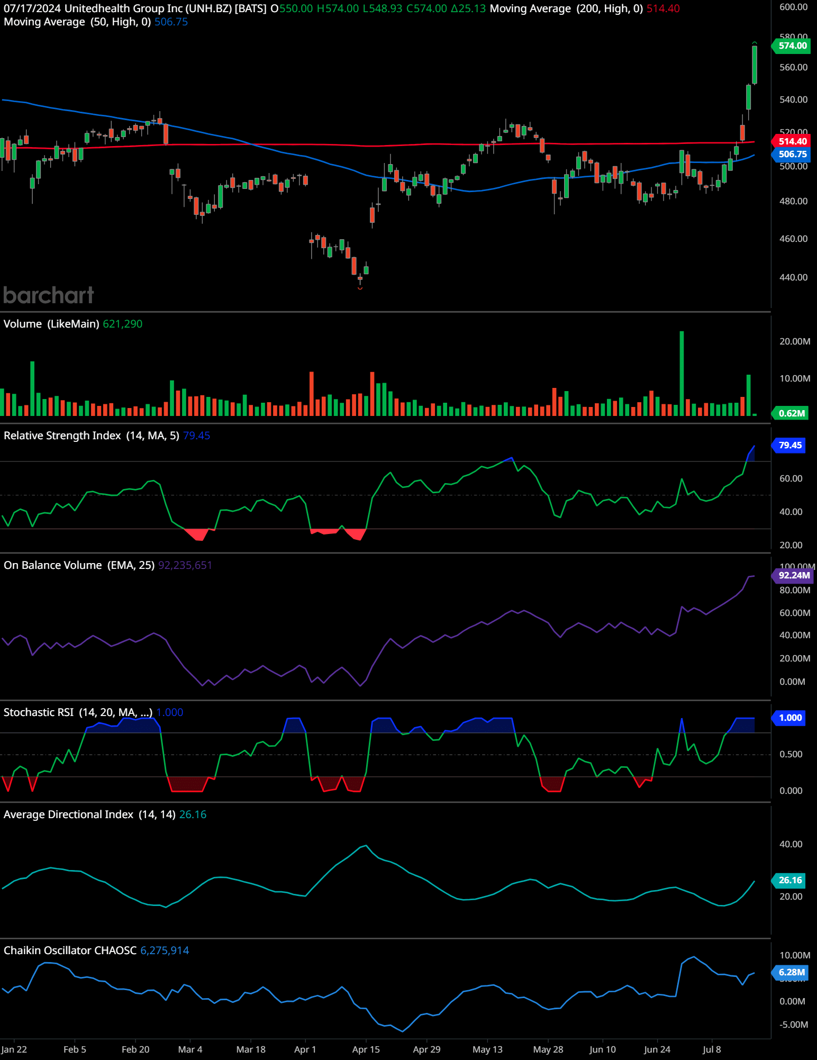Click the Moving Average (200, High, 0) label

[x=566, y=8]
